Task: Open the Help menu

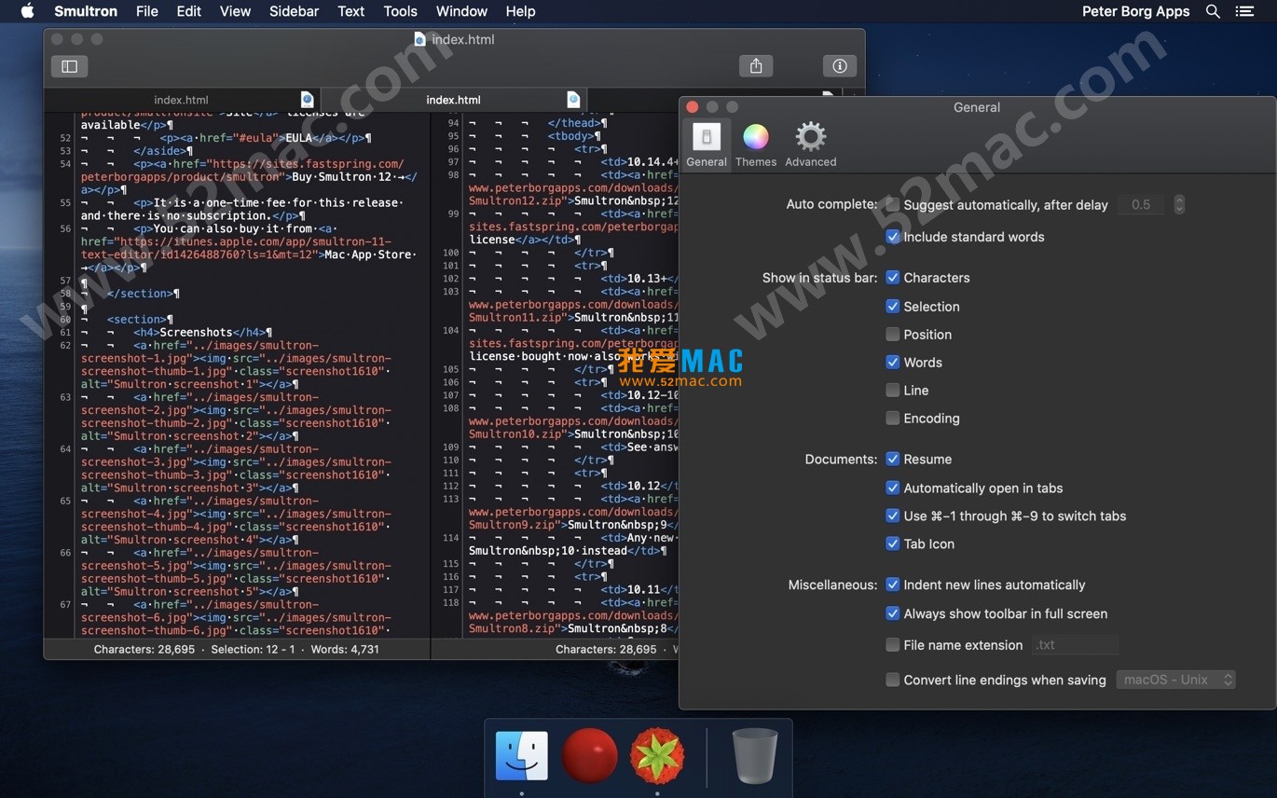Action: click(520, 11)
